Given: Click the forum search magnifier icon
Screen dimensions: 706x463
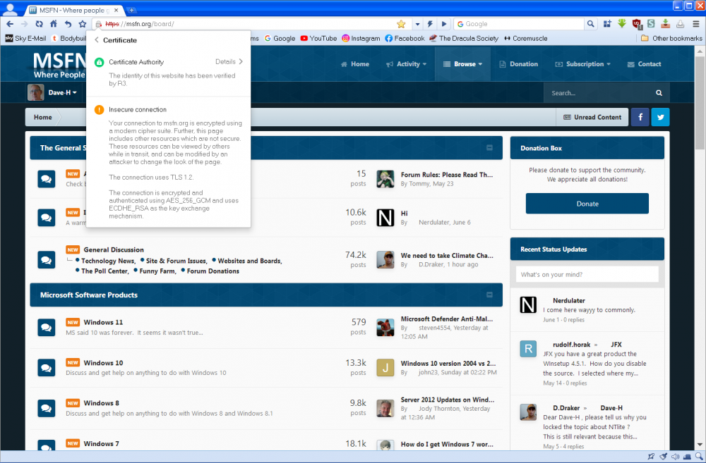Looking at the screenshot, I should 659,93.
